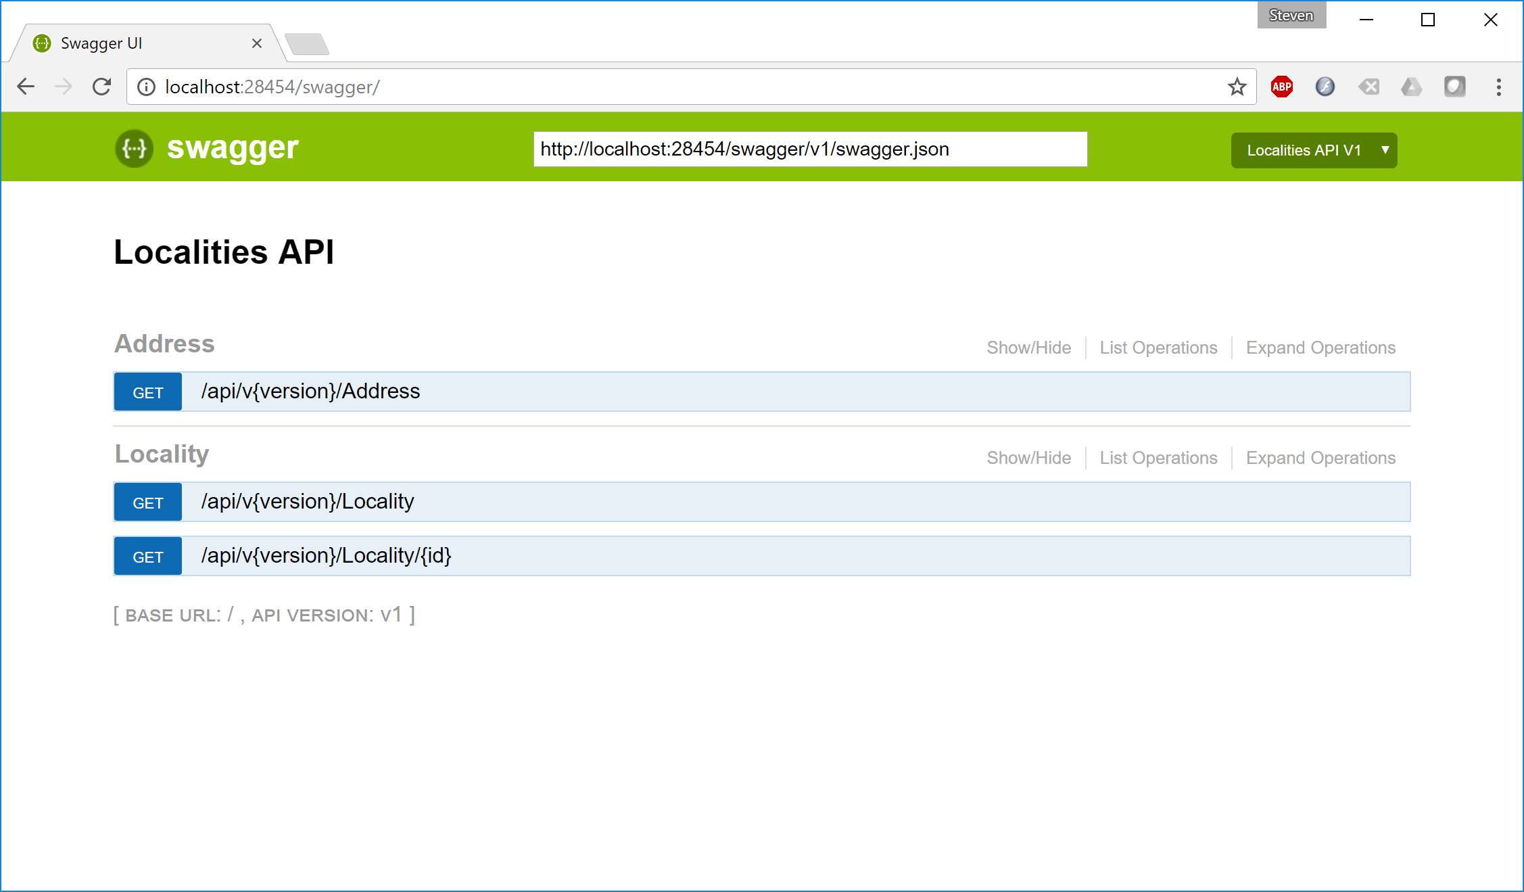Toggle Show/Hide for Locality section
Image resolution: width=1524 pixels, height=892 pixels.
click(x=1028, y=458)
